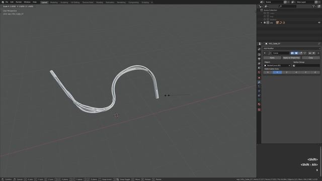Open the World properties tab
This screenshot has height=181, width=322.
(259, 72)
